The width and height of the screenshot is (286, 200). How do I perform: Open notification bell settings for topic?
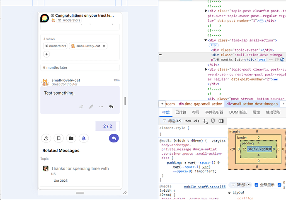coord(84,138)
